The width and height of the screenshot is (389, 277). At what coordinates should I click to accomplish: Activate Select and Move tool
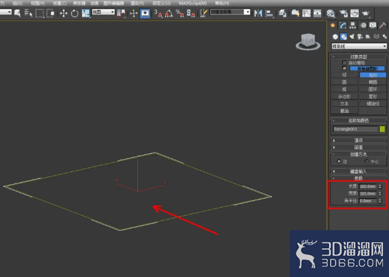tap(63, 13)
